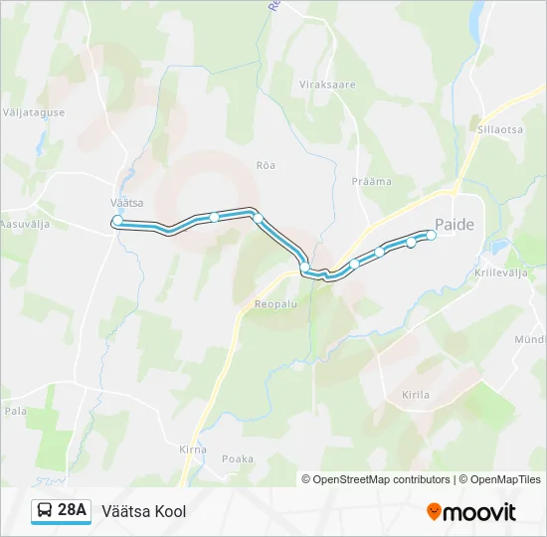Select the stop marker nearest Reopalu junction

click(305, 268)
